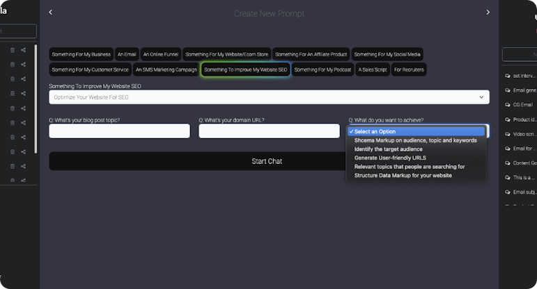Click chat icon beside 'Content Go...'
This screenshot has height=289, width=537.
coord(507,163)
